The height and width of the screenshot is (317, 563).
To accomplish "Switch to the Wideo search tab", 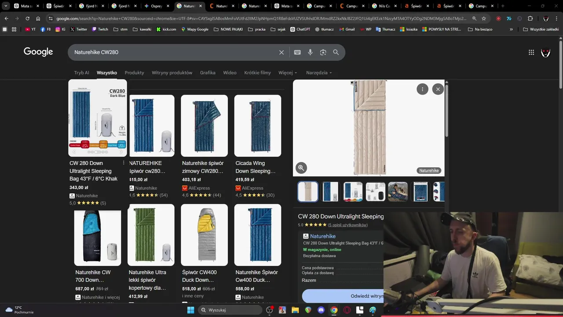I will click(x=230, y=73).
